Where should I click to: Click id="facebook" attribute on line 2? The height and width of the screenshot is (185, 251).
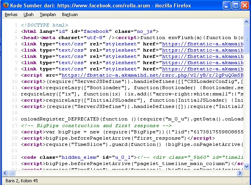pyautogui.click(x=91, y=31)
